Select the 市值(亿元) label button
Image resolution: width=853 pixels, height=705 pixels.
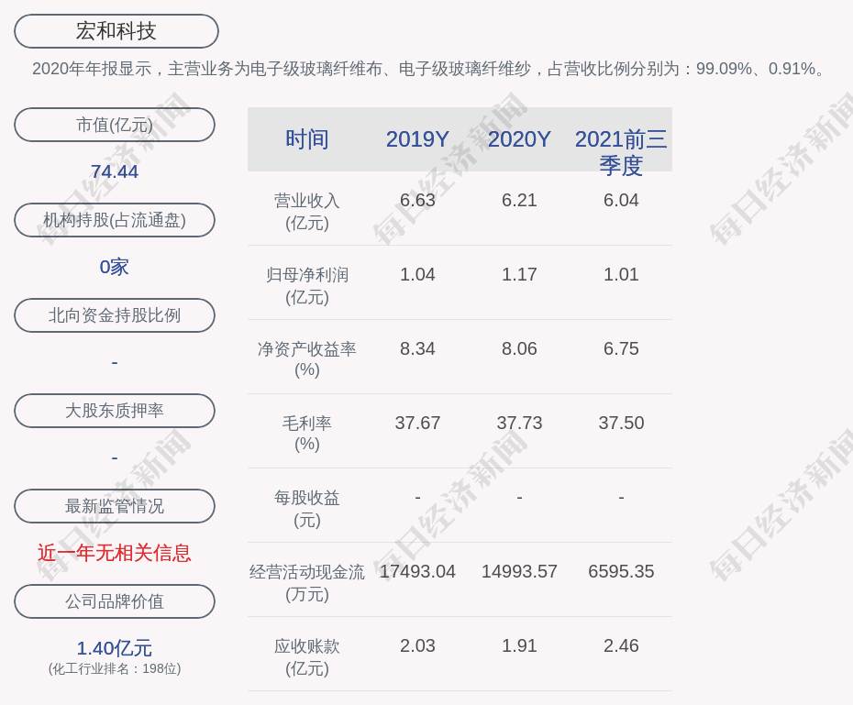(115, 125)
